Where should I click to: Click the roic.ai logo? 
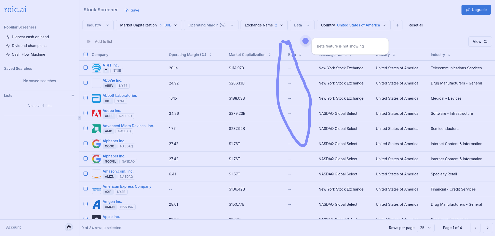[x=15, y=10]
